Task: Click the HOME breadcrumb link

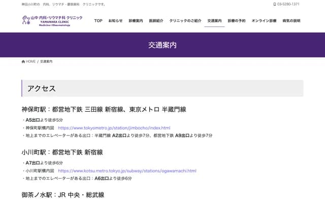Action: pyautogui.click(x=30, y=61)
